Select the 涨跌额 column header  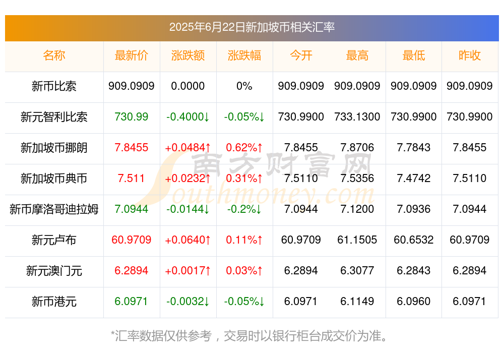187,55
